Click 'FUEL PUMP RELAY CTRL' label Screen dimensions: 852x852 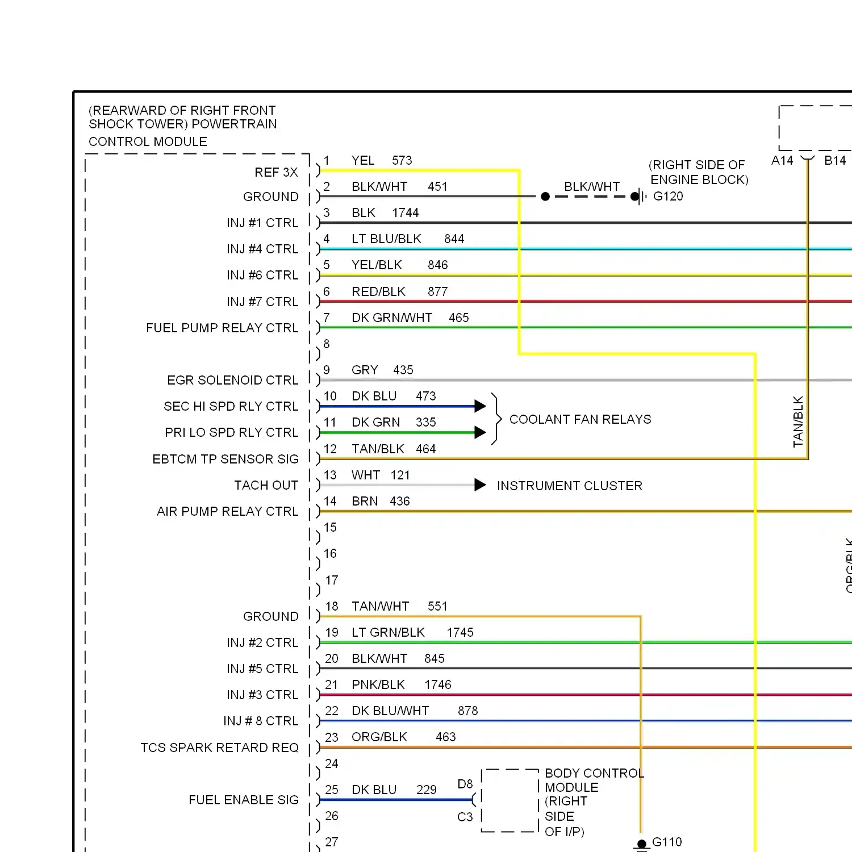click(222, 328)
